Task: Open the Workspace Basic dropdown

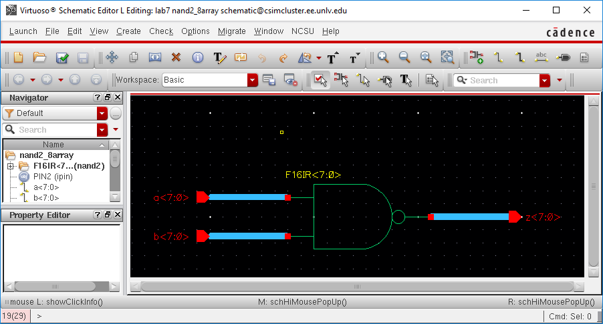Action: [x=252, y=80]
